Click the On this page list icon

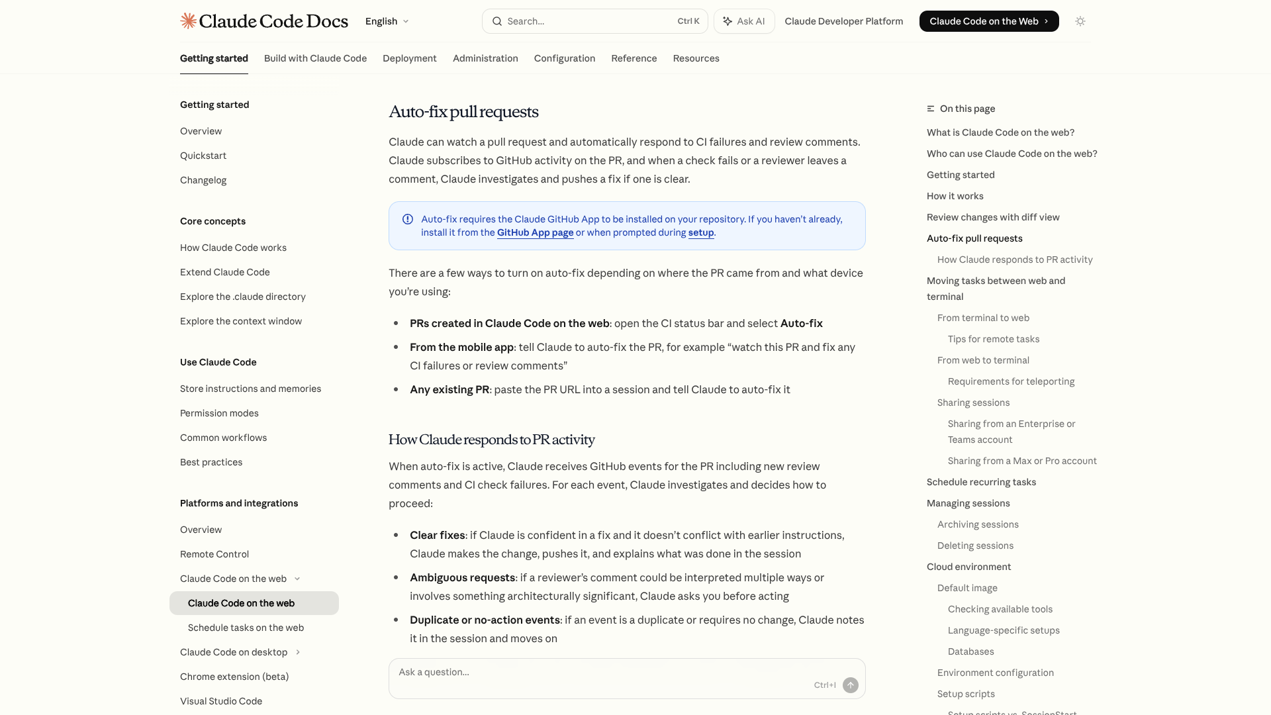(x=931, y=109)
